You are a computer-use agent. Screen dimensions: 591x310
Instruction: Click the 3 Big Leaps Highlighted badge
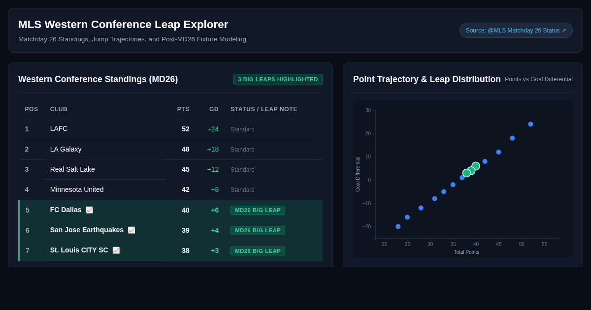(278, 79)
